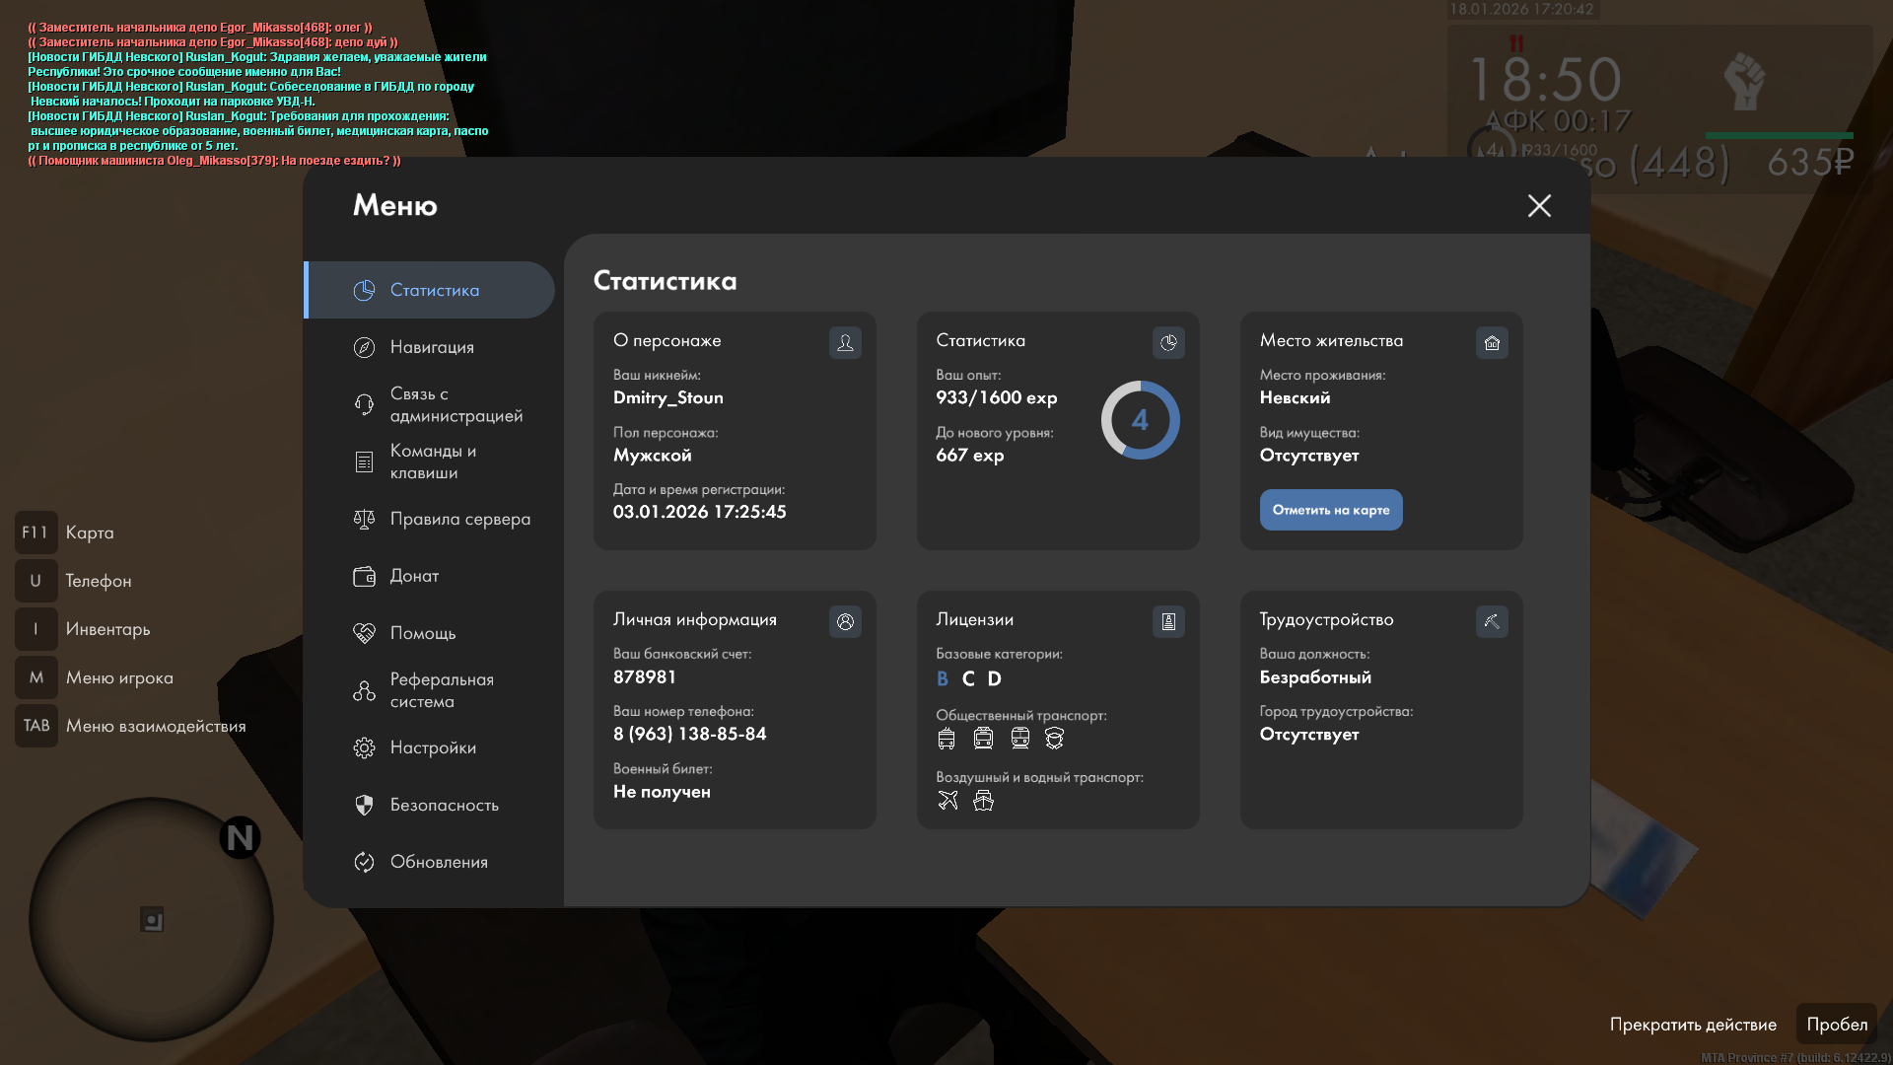The height and width of the screenshot is (1065, 1893).
Task: Click the level 4 experience progress ring
Action: (1140, 420)
